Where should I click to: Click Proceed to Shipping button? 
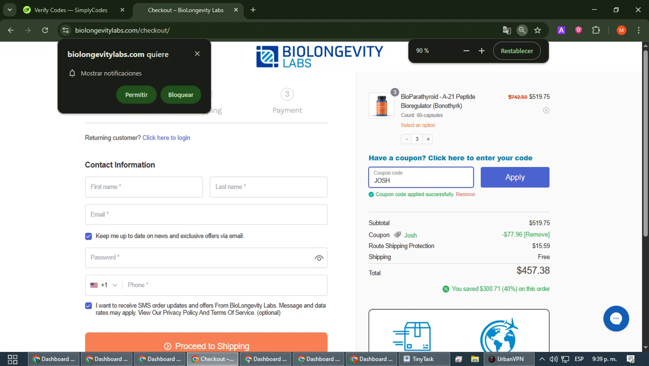click(206, 342)
